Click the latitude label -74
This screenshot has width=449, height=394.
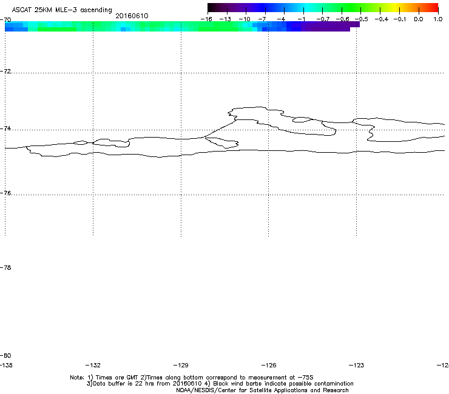[5, 129]
